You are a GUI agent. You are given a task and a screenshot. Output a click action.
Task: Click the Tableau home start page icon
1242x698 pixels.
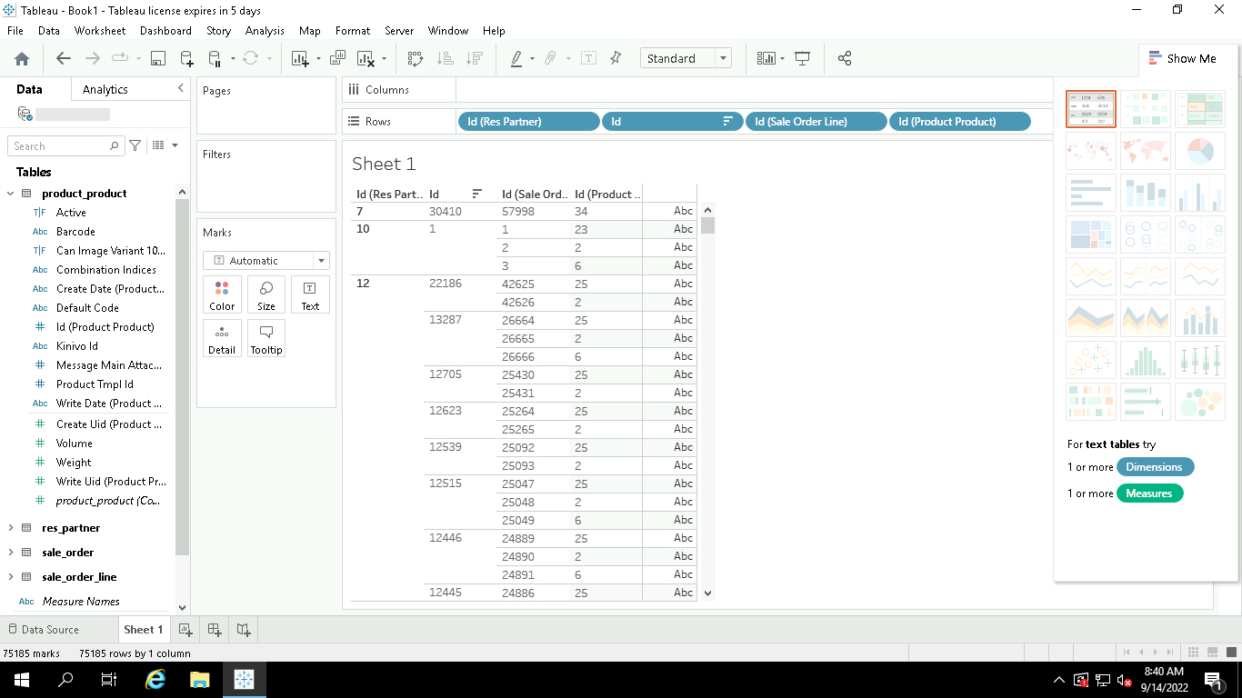pyautogui.click(x=22, y=58)
